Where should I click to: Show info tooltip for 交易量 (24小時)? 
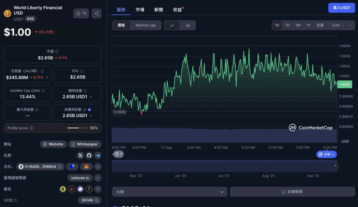tap(42, 71)
